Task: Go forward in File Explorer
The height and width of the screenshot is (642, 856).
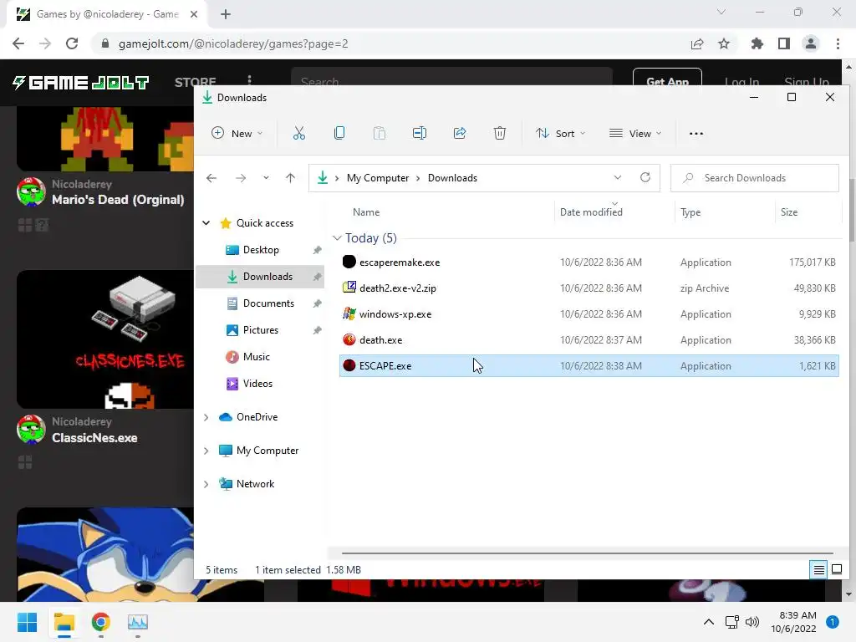Action: pos(241,178)
